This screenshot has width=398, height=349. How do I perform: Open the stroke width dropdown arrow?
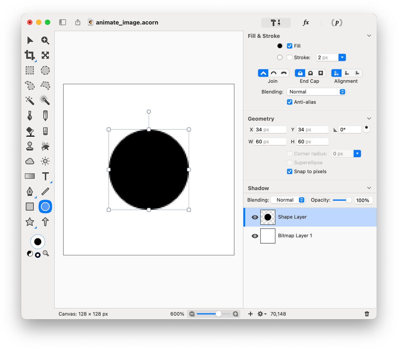pos(342,58)
